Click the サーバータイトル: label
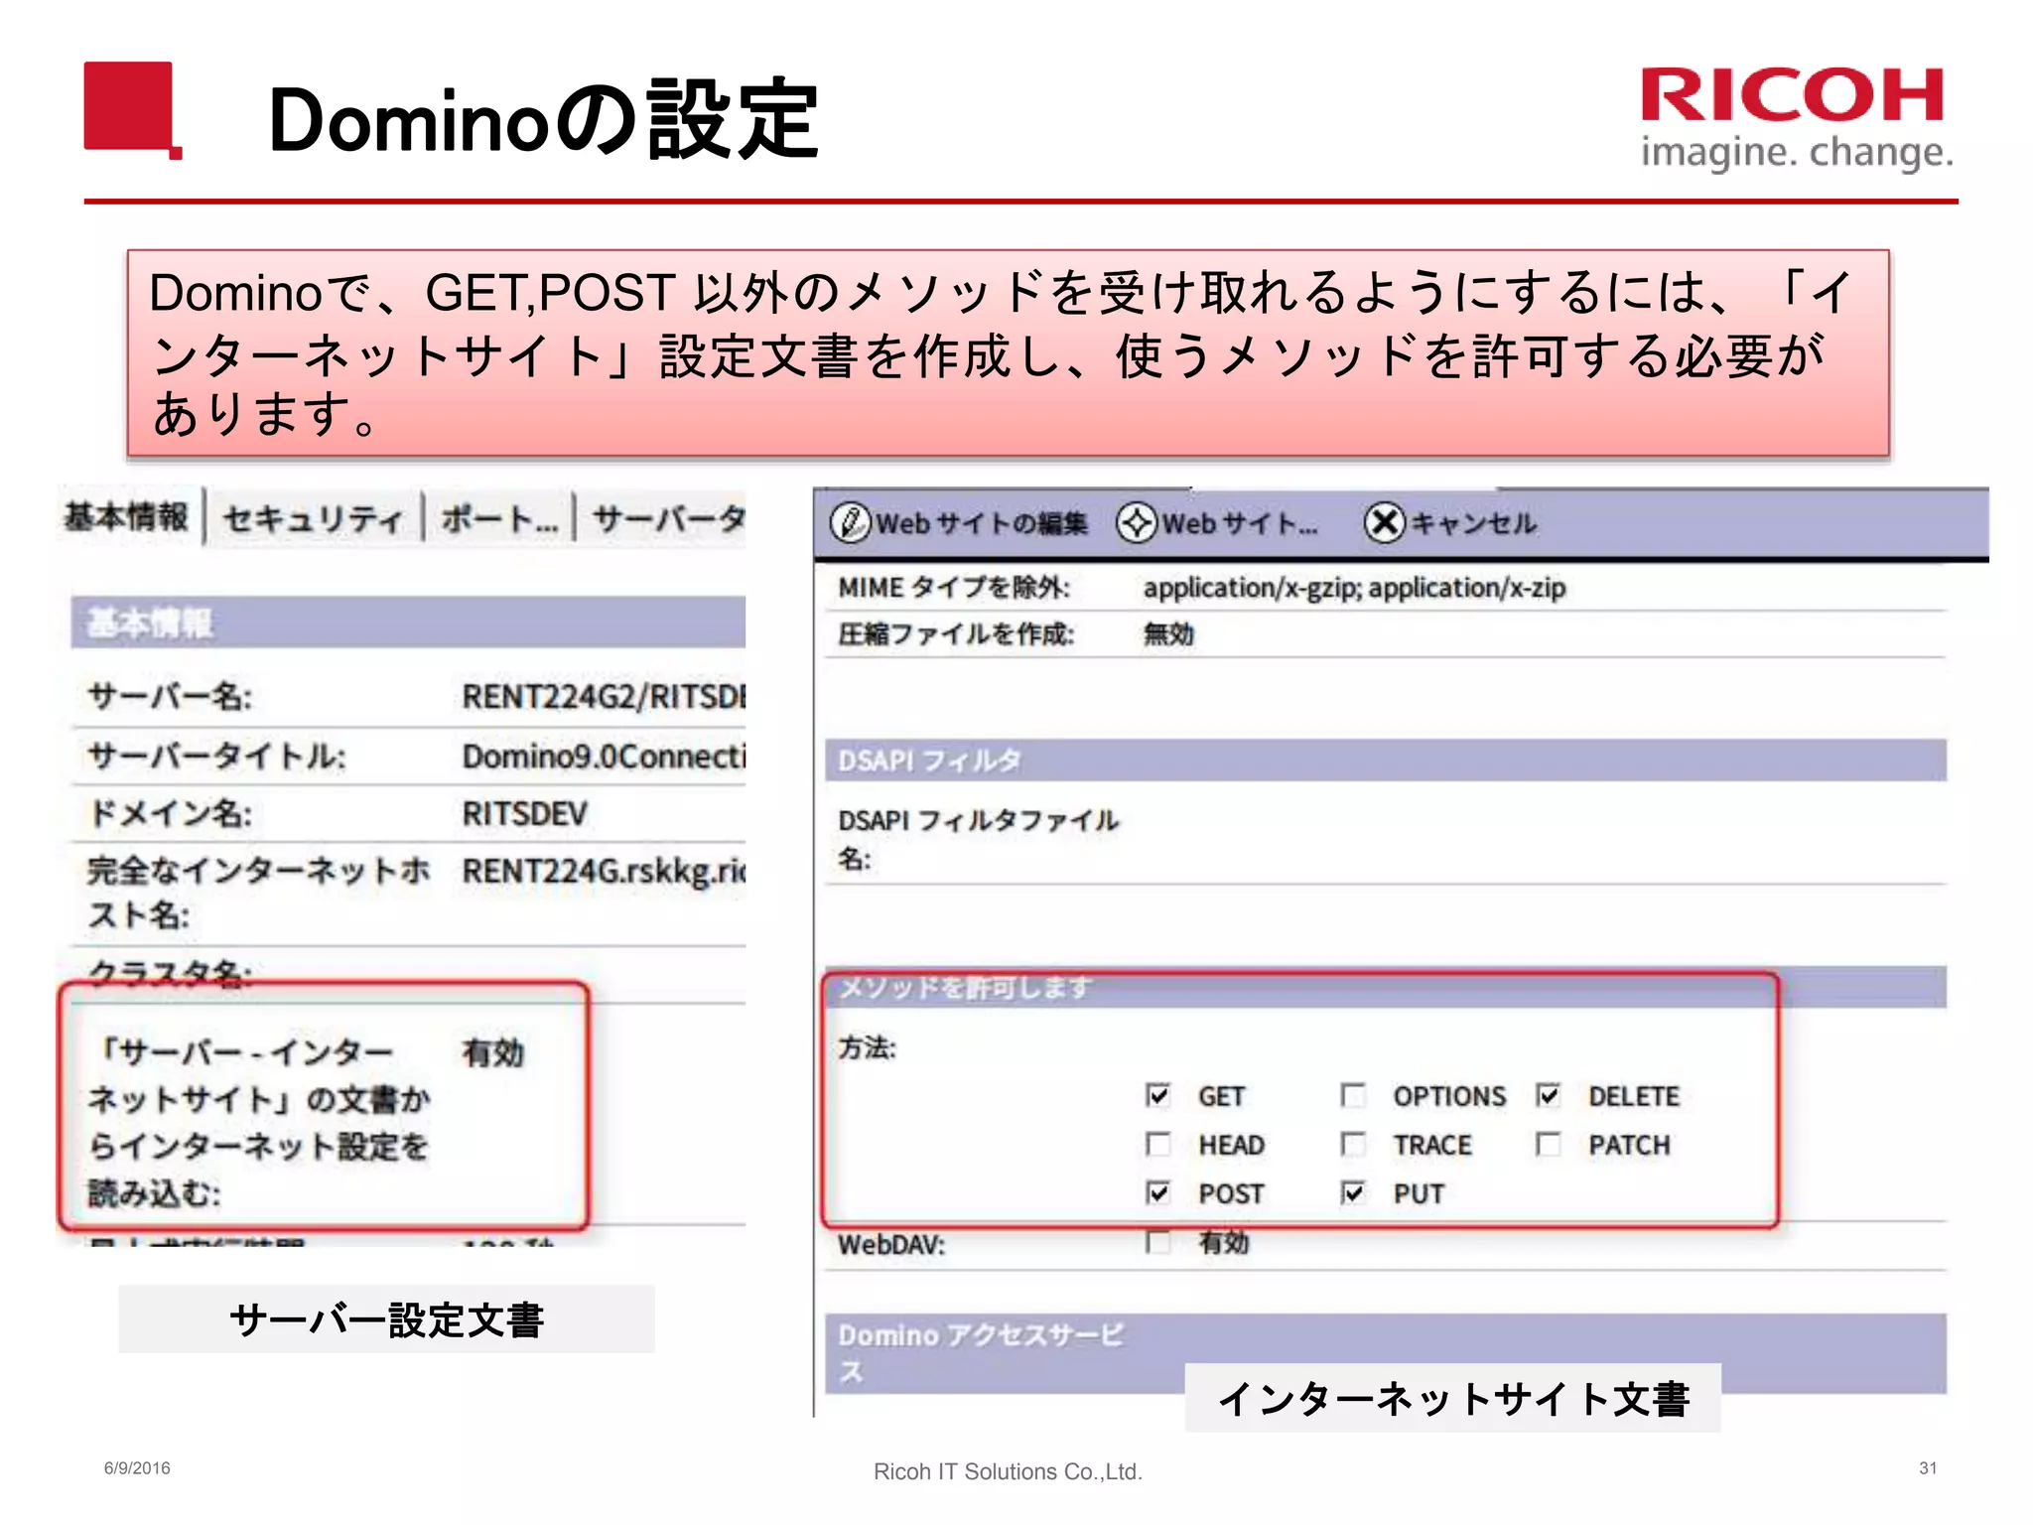 coord(216,757)
